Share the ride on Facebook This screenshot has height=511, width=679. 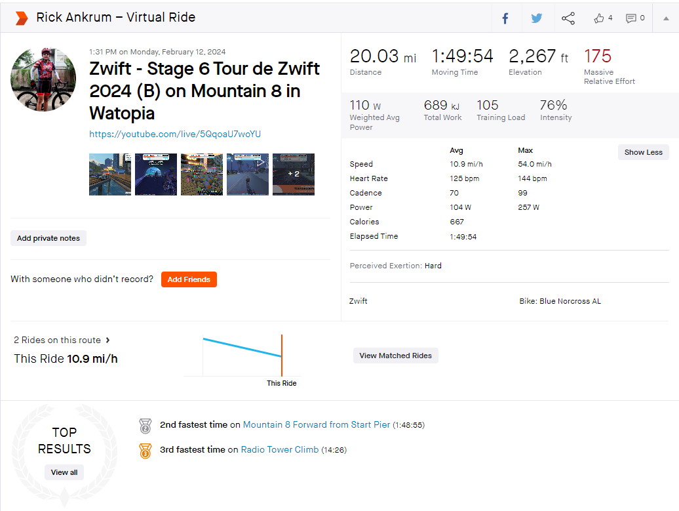click(x=505, y=18)
